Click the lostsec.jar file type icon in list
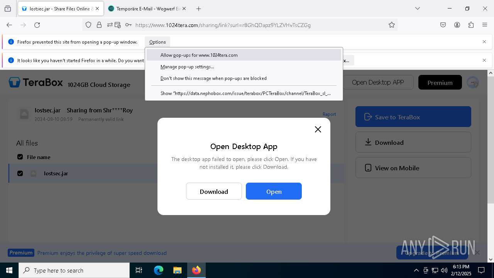Image resolution: width=494 pixels, height=278 pixels. 34,173
